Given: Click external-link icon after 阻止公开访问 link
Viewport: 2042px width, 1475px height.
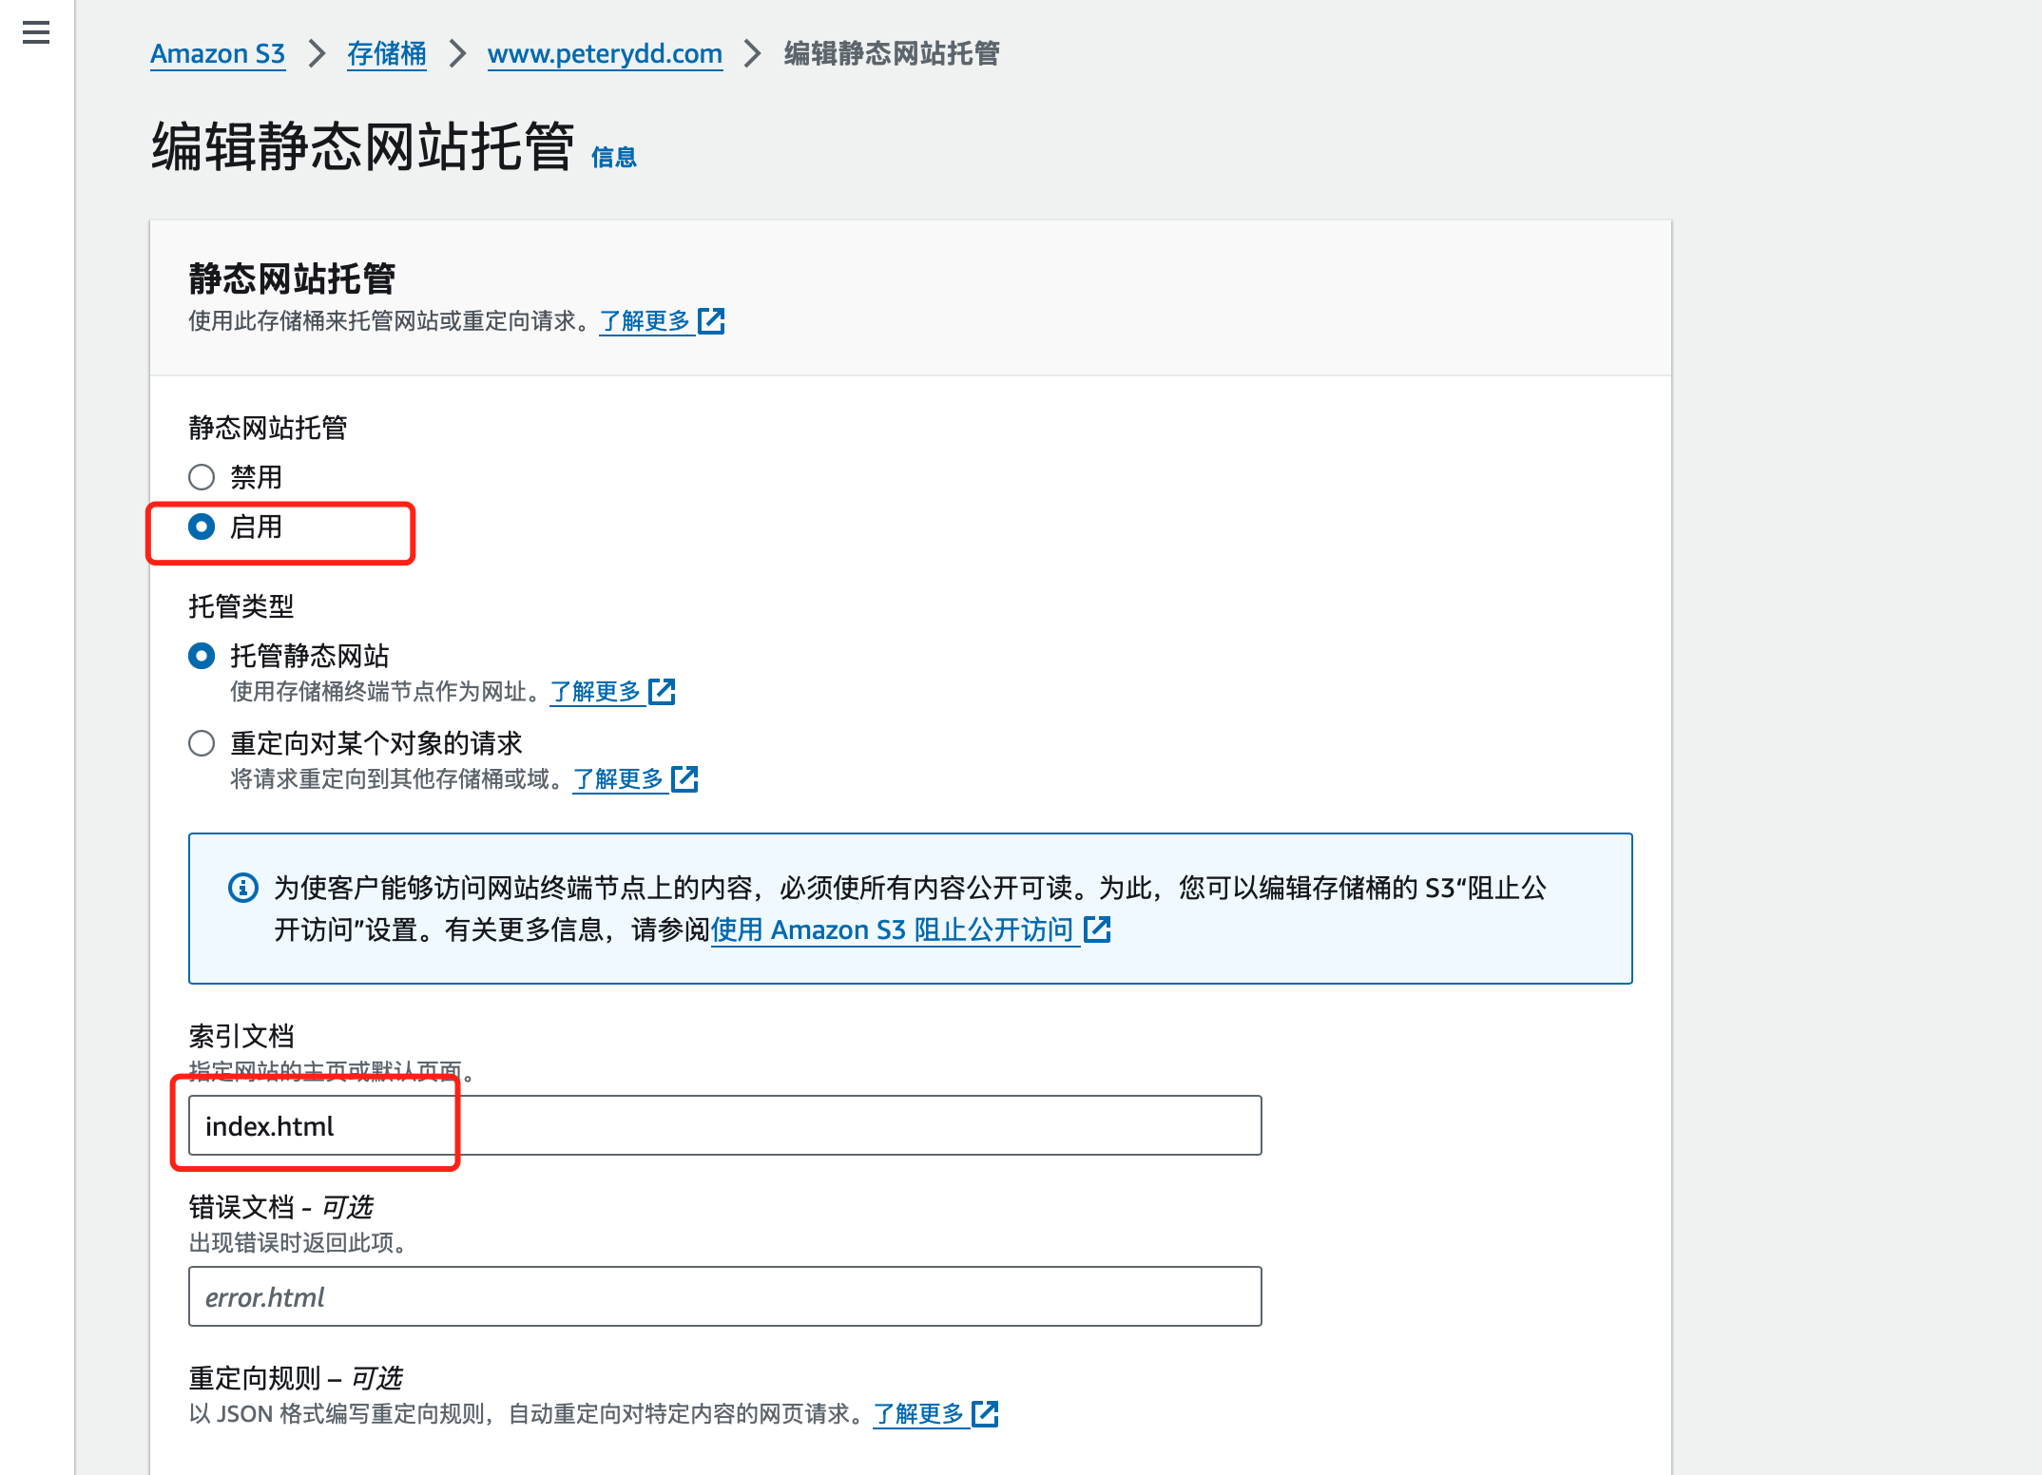Looking at the screenshot, I should tap(1097, 929).
